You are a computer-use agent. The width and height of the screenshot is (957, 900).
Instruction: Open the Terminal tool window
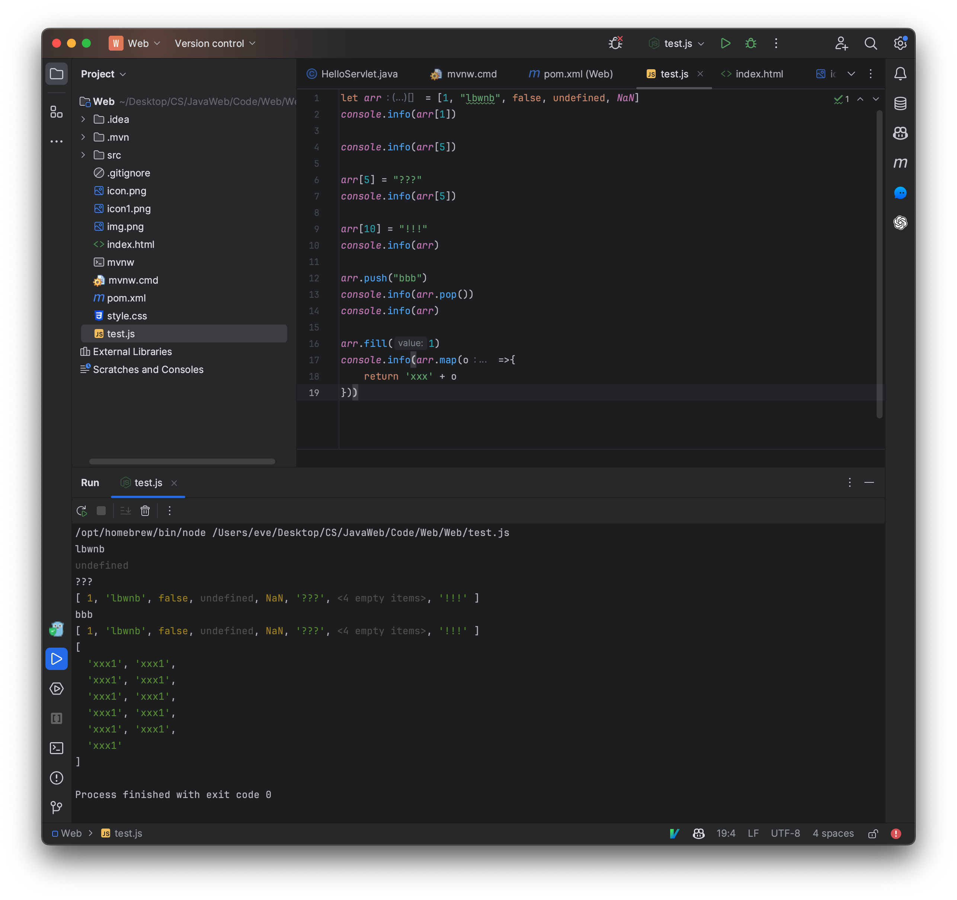click(56, 748)
